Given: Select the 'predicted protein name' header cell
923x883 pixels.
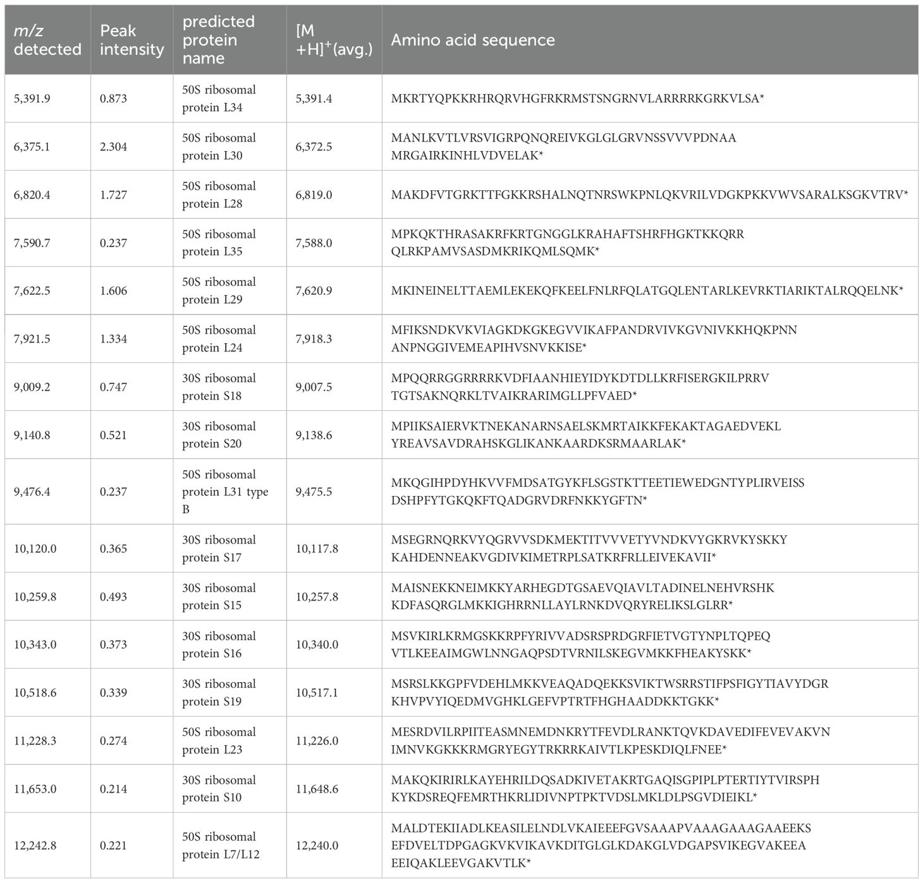Looking at the screenshot, I should (219, 40).
